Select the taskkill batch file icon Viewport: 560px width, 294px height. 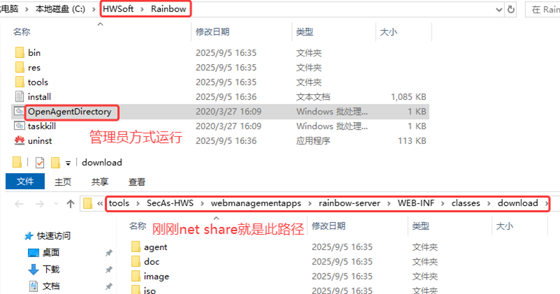20,126
